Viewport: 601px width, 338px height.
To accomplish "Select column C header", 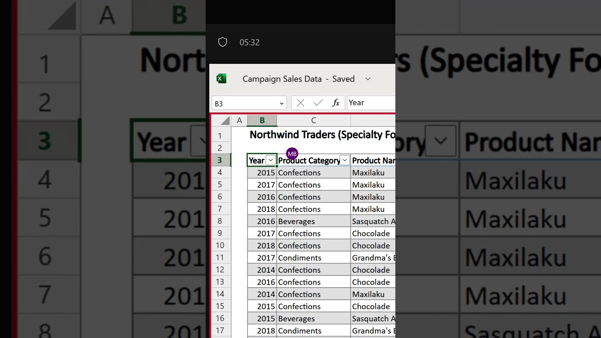I will 314,121.
